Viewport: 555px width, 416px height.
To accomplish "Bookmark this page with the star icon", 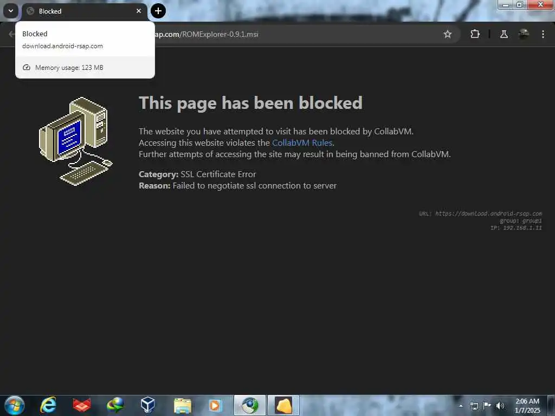I will [x=447, y=34].
